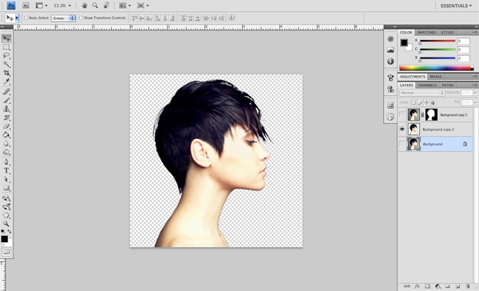Viewport: 479px width, 291px height.
Task: Select the Zoom tool in the toolbox
Action: pos(6,224)
